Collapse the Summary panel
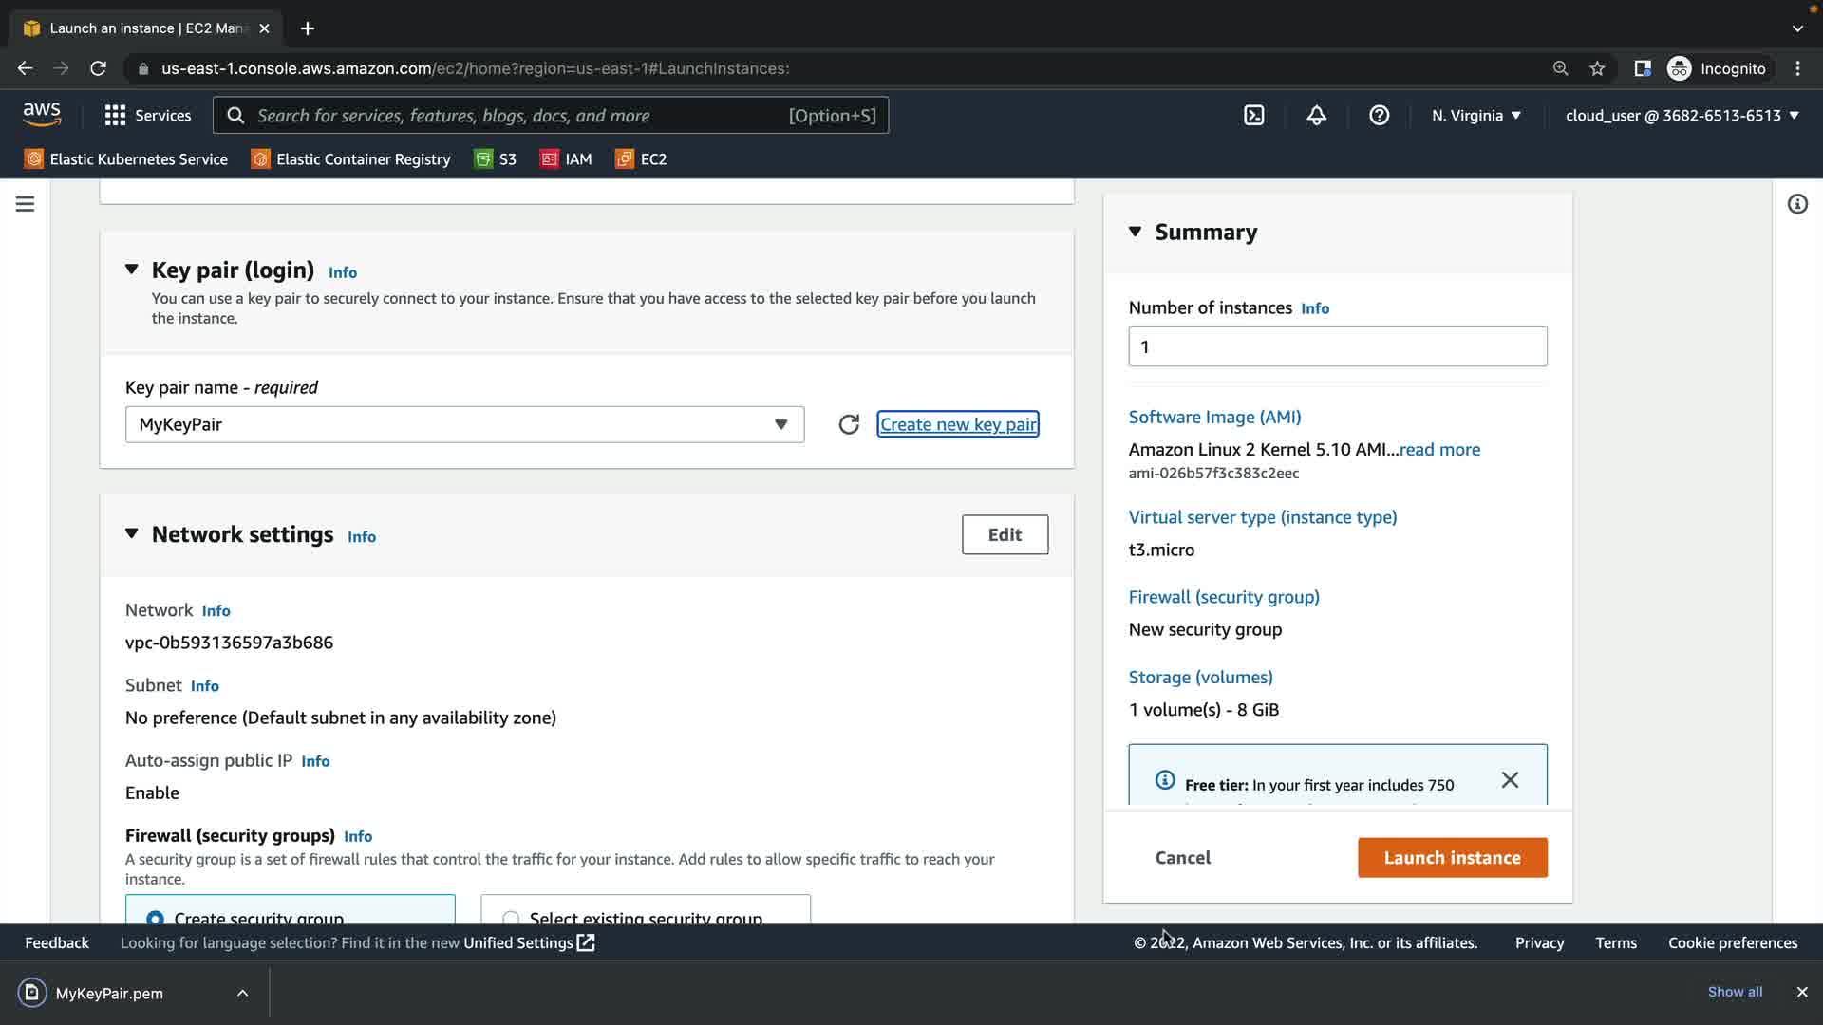1823x1025 pixels. click(1135, 232)
